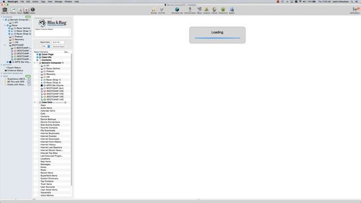Open the Search tool in toolbar
Viewport: 361px width, 203px height.
(x=20, y=10)
